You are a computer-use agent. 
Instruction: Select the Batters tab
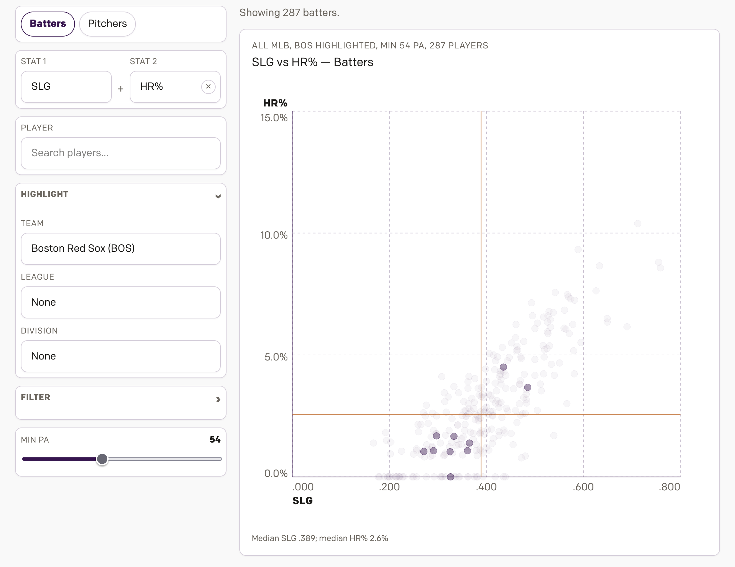[x=48, y=24]
